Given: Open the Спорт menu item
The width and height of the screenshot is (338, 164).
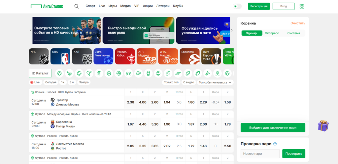Looking at the screenshot, I should pyautogui.click(x=90, y=6).
